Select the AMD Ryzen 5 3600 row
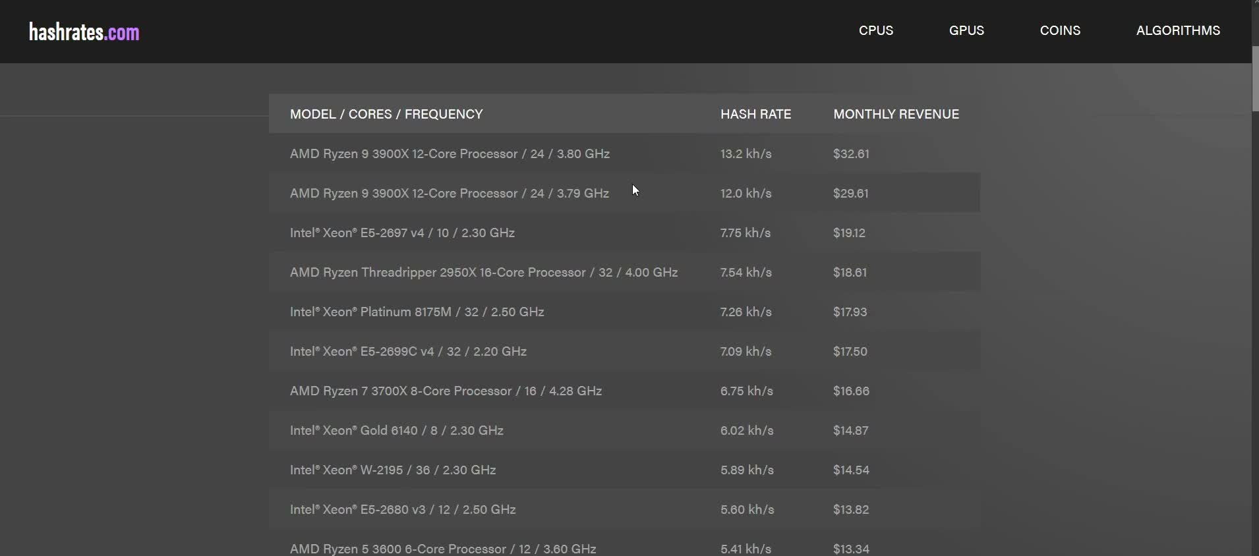 pos(443,548)
